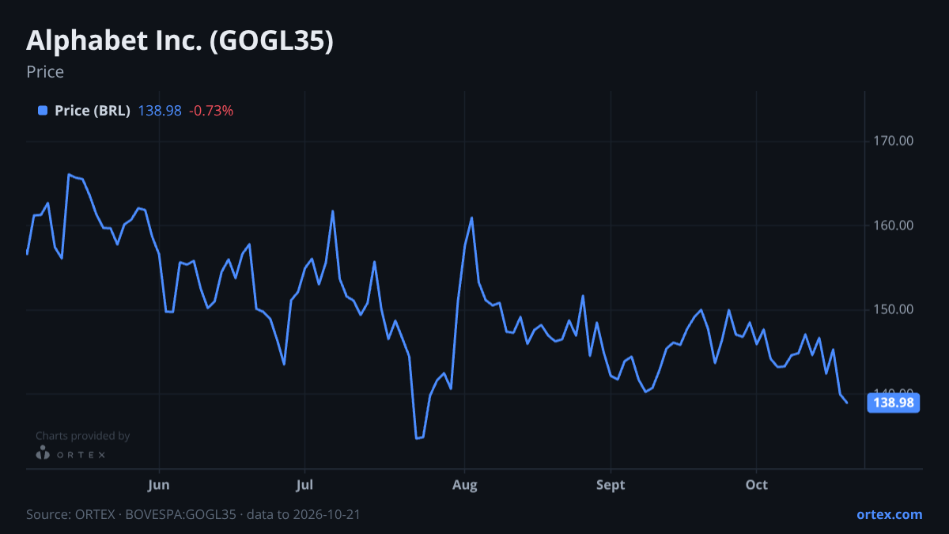This screenshot has height=534, width=949.
Task: Click the -0.73% change value
Action: click(x=211, y=111)
